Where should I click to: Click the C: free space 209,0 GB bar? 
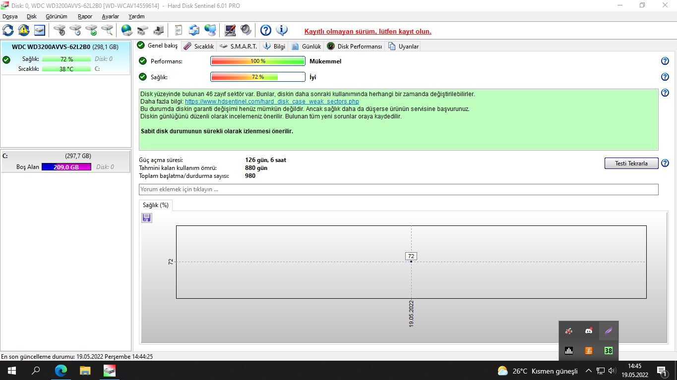click(66, 167)
